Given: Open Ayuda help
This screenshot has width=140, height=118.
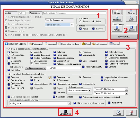Looking at the screenshot, I should [118, 112].
